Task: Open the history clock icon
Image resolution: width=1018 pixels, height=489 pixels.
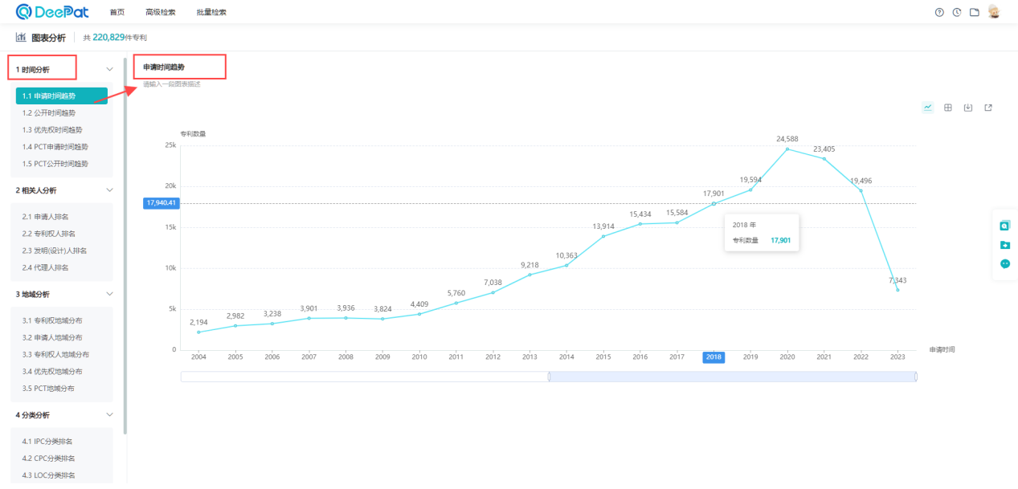Action: [x=957, y=12]
